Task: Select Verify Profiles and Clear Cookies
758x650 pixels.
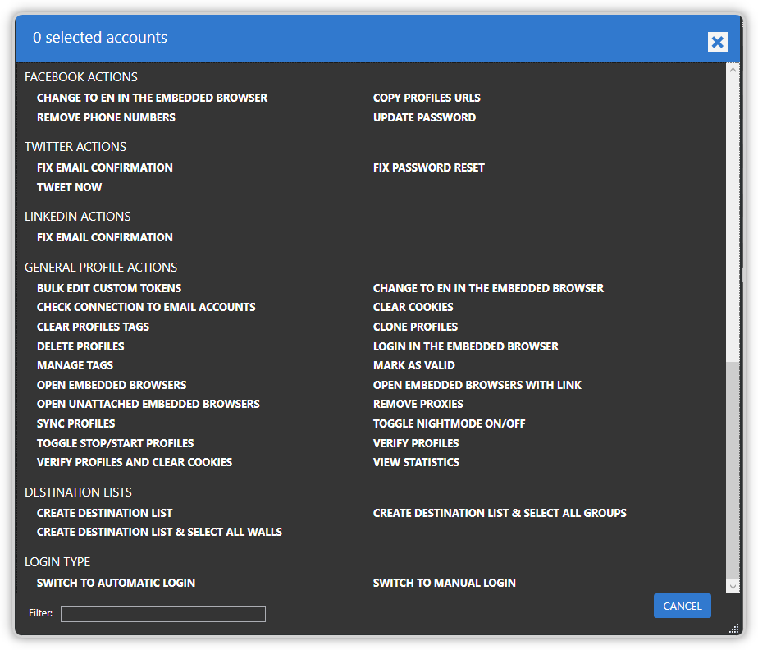Action: (x=135, y=462)
